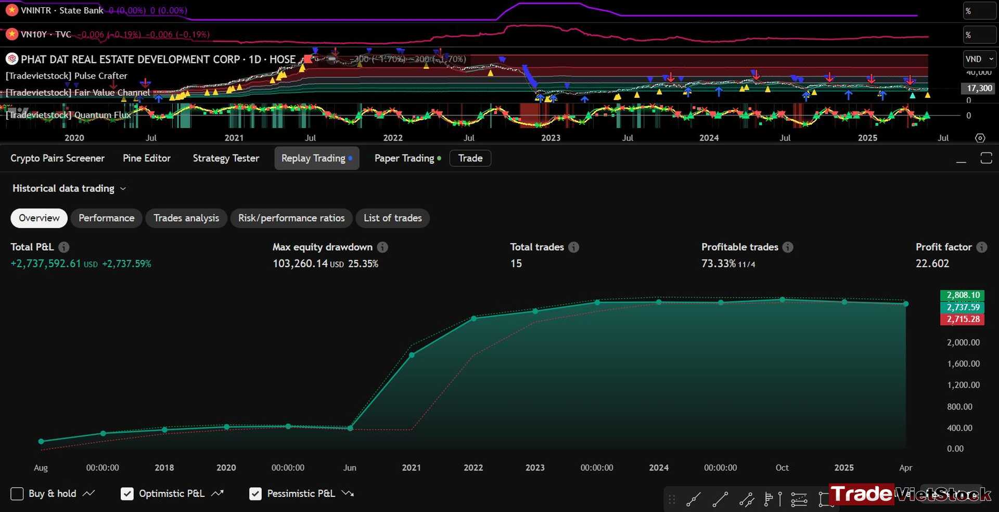Select the Fib retracement drawing tool
The height and width of the screenshot is (512, 999).
tap(799, 500)
